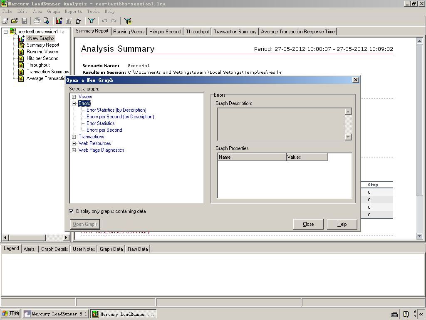Click the Print toolbar icon
The width and height of the screenshot is (426, 320).
(x=37, y=21)
